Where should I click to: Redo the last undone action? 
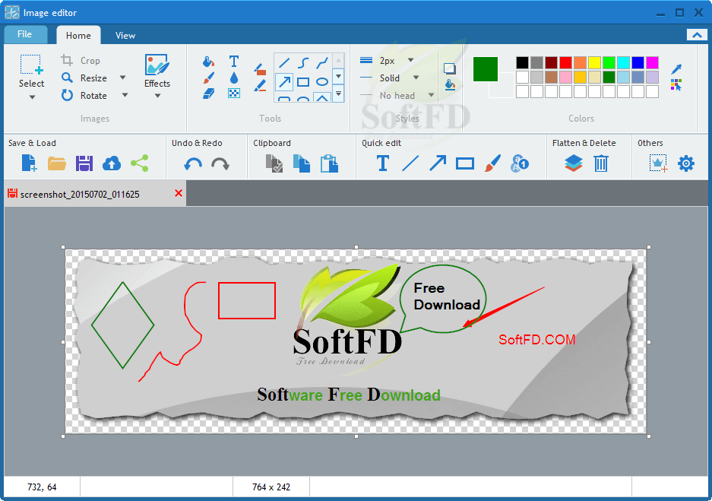[220, 164]
